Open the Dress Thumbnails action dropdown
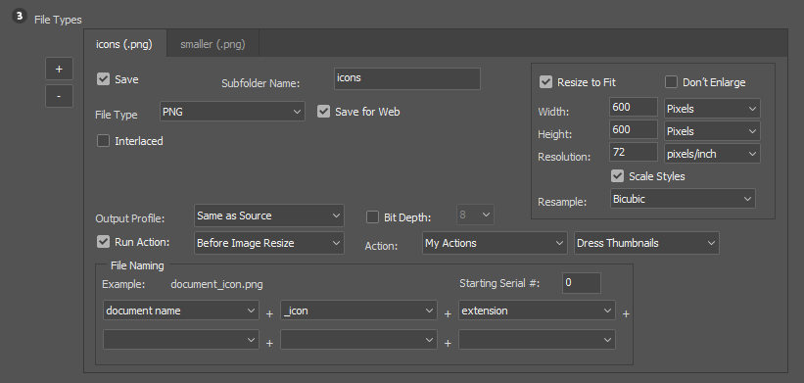The image size is (804, 383). (x=646, y=243)
